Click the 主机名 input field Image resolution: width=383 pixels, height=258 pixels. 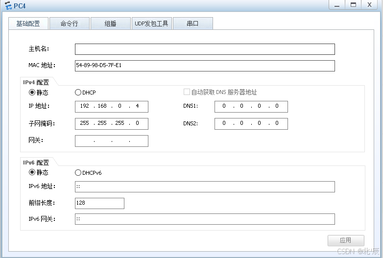pyautogui.click(x=205, y=49)
